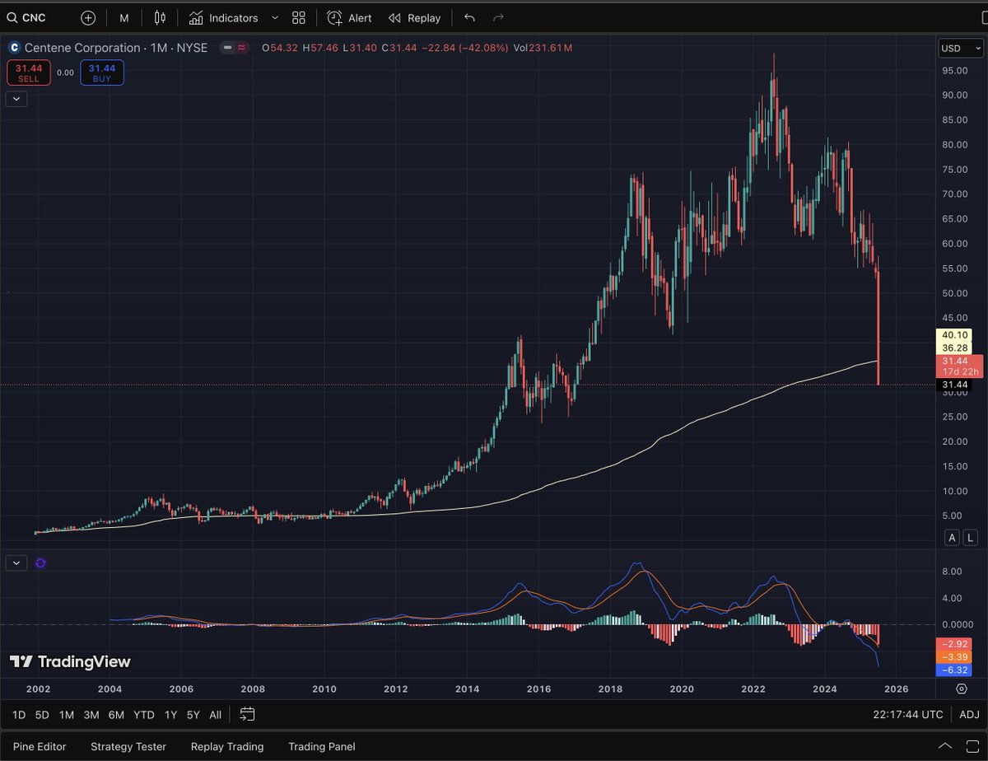The height and width of the screenshot is (761, 988).
Task: Click red current price 31.44 label
Action: [960, 366]
